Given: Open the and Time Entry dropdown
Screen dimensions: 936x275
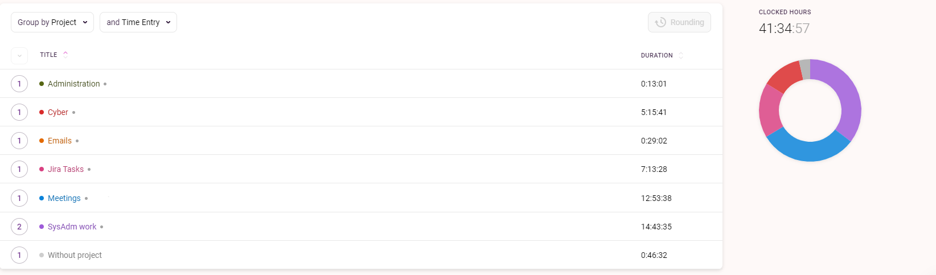Looking at the screenshot, I should coord(138,22).
